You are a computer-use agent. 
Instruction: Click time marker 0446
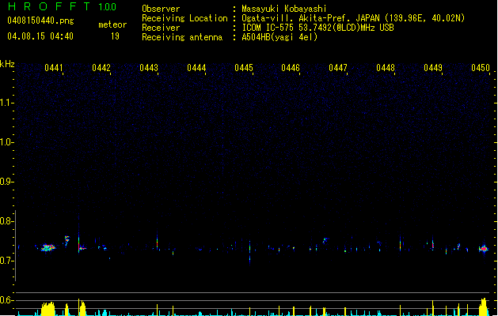pos(291,68)
